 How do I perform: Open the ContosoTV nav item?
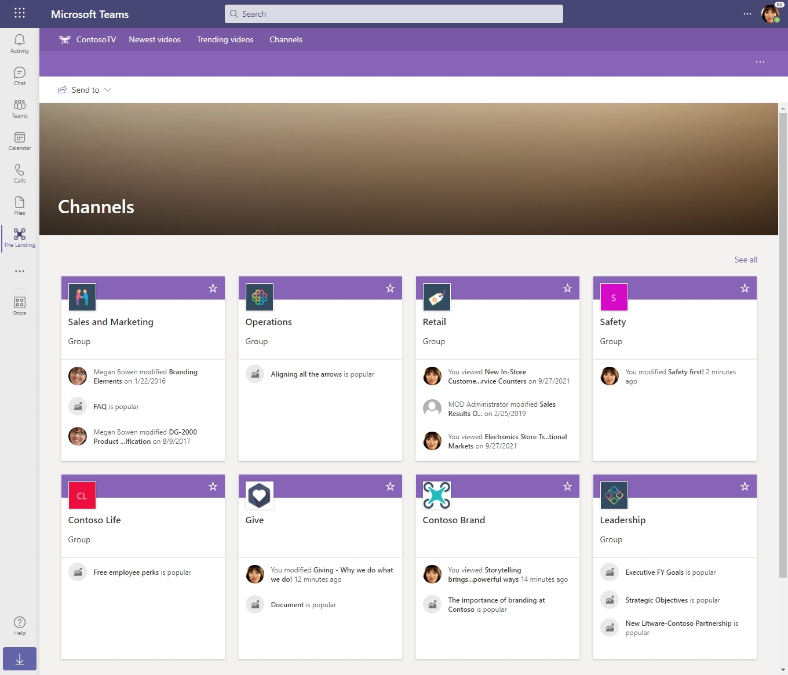point(96,39)
